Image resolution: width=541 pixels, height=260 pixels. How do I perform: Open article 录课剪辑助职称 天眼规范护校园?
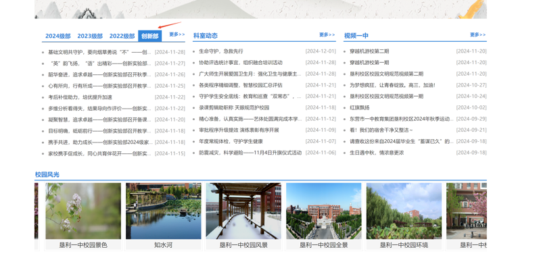pos(234,108)
